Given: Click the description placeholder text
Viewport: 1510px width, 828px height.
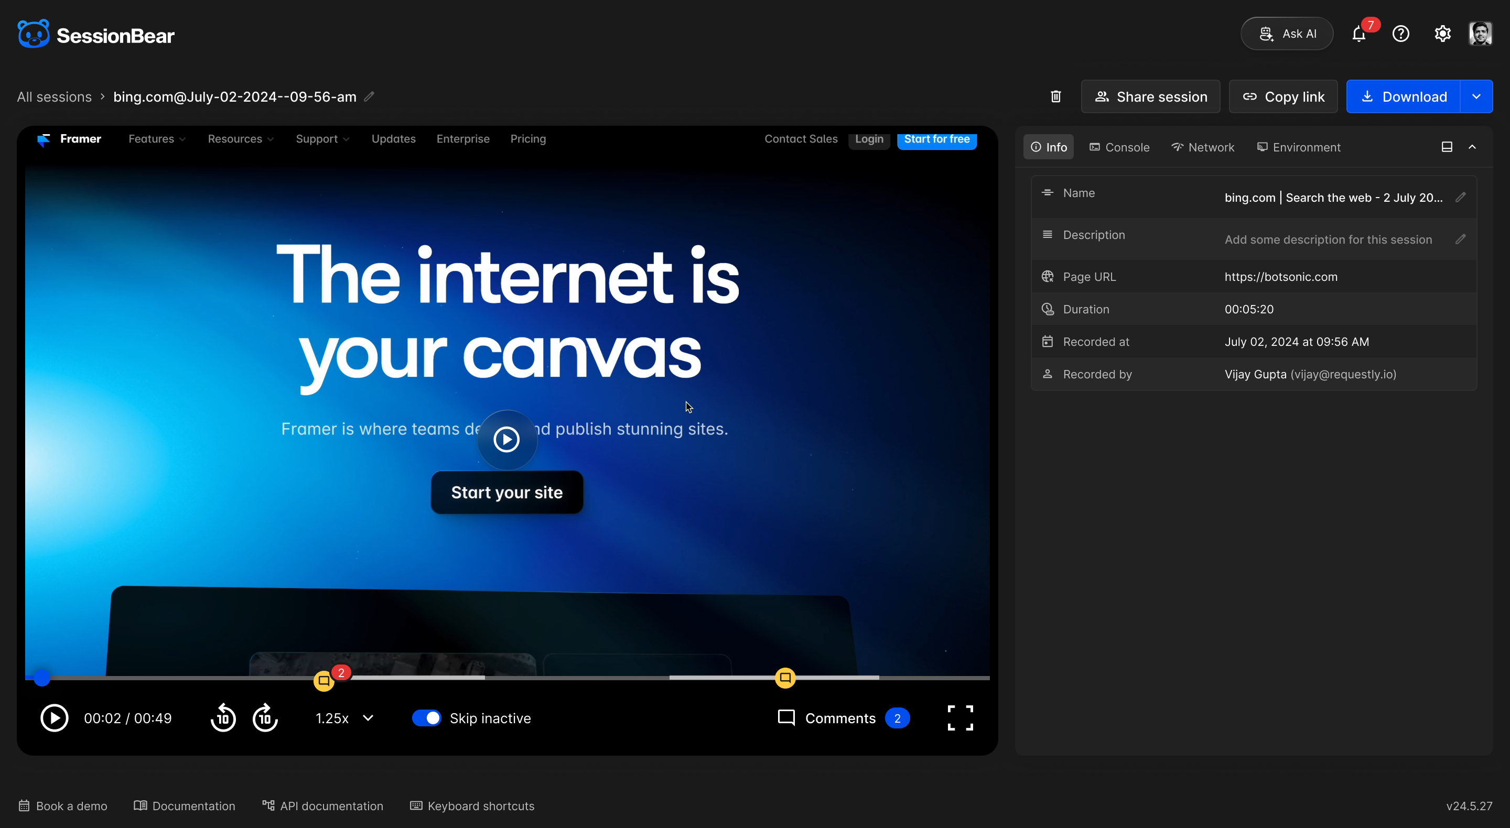Looking at the screenshot, I should pos(1328,239).
